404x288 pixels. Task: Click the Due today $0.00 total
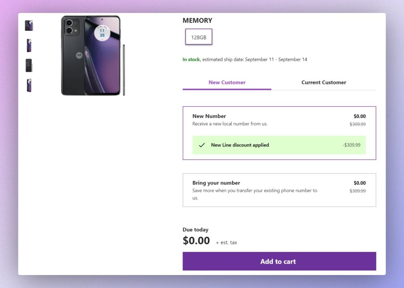[x=196, y=241]
